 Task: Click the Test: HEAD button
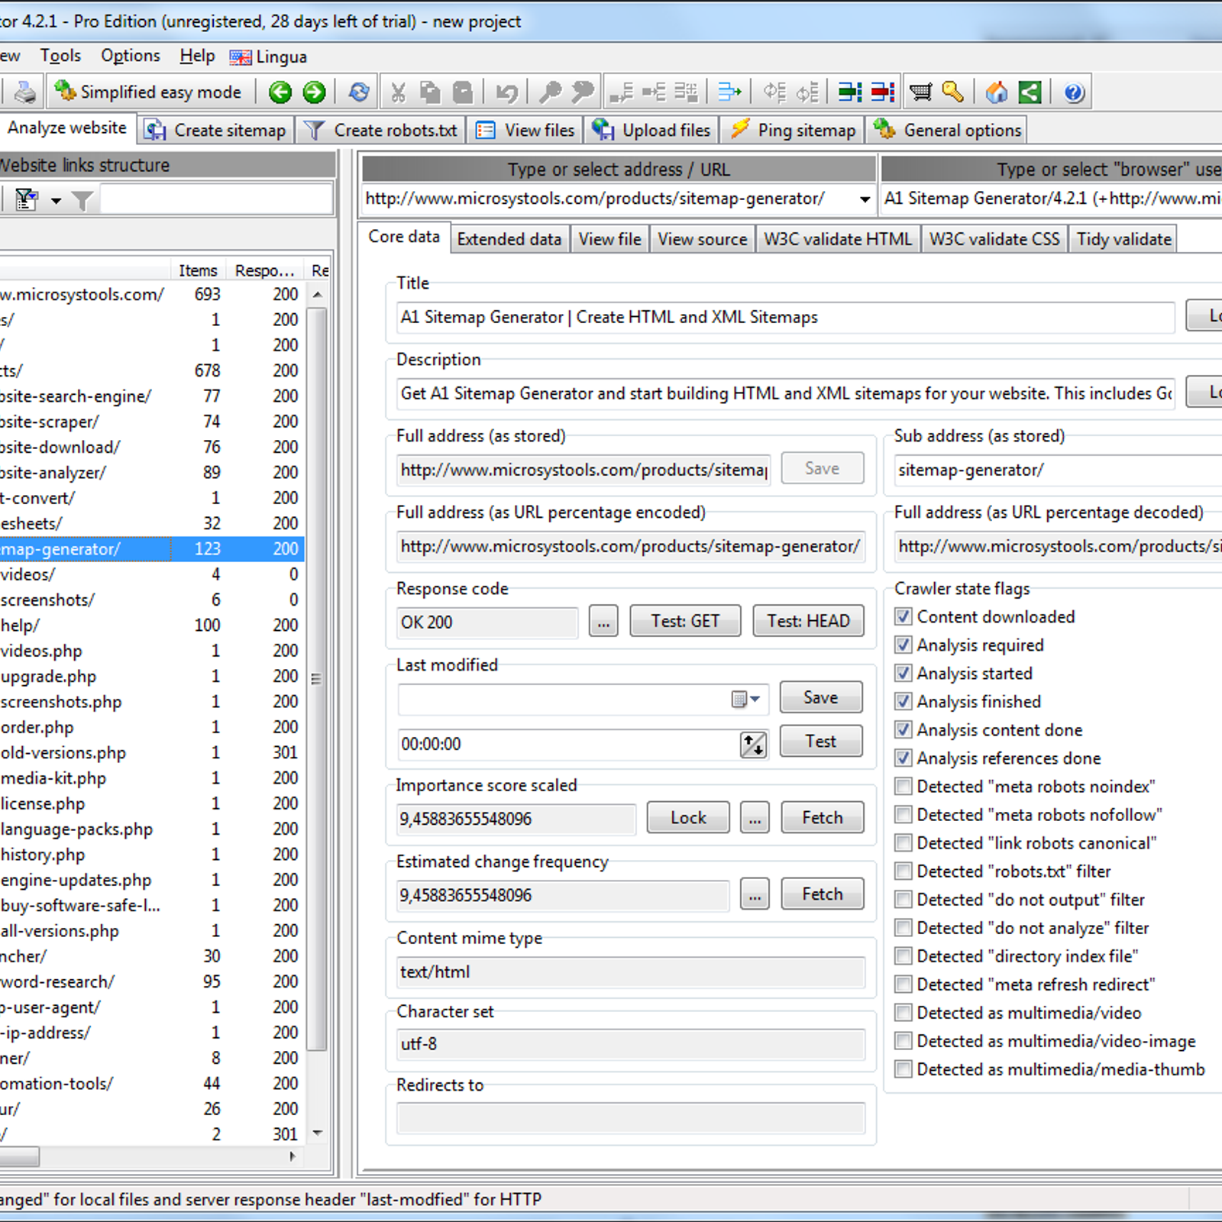pos(808,621)
